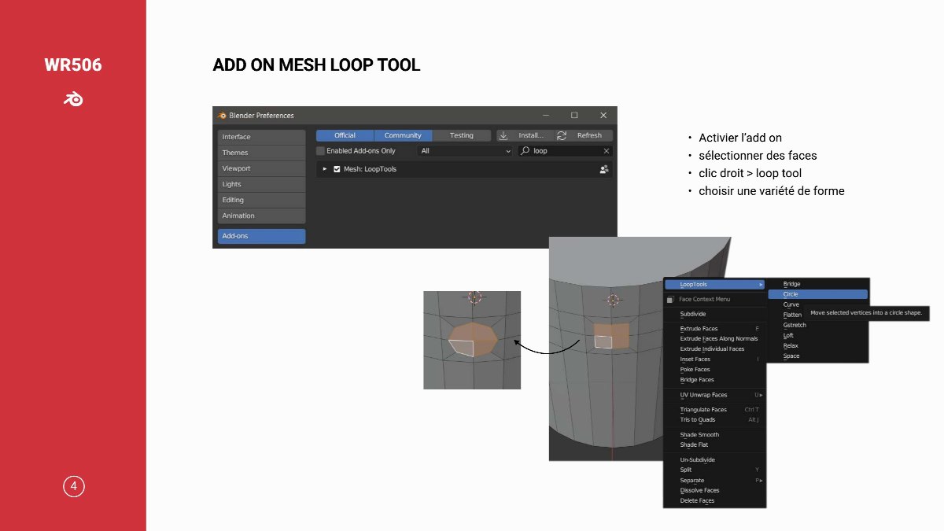Click the Mesh: LoopTools add-on name

click(x=370, y=169)
